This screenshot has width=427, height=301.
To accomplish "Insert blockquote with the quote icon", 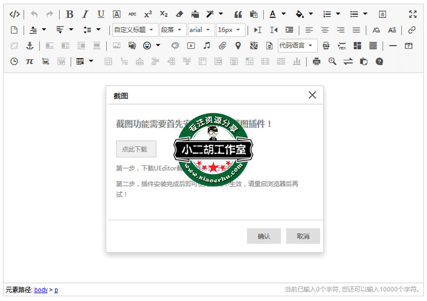I will 238,14.
